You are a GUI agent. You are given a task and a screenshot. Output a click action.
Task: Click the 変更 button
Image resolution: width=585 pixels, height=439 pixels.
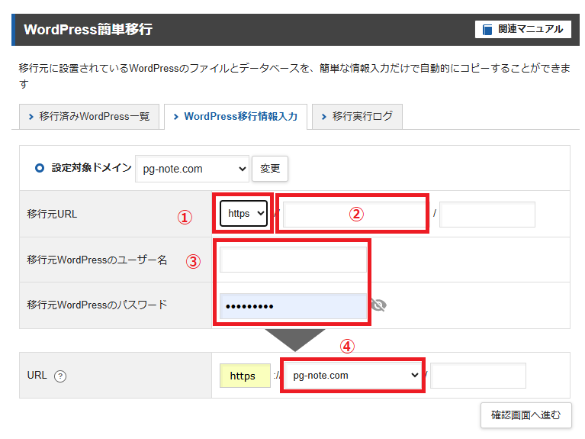[x=270, y=169]
